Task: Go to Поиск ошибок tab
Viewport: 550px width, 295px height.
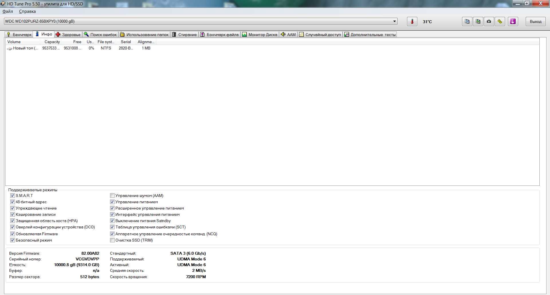Action: point(100,35)
